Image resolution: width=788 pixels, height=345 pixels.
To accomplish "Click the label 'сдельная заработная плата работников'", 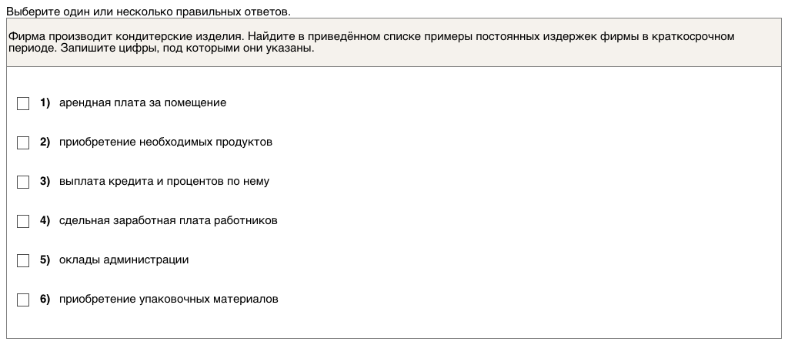I will click(x=168, y=221).
